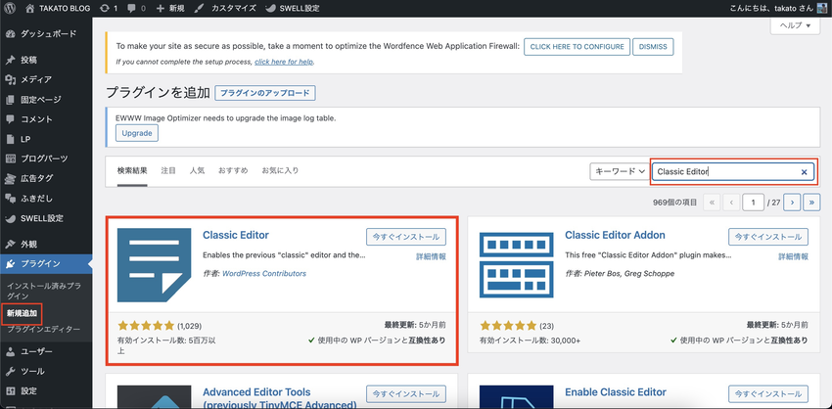Open プラグインエディター submenu item

click(x=43, y=330)
